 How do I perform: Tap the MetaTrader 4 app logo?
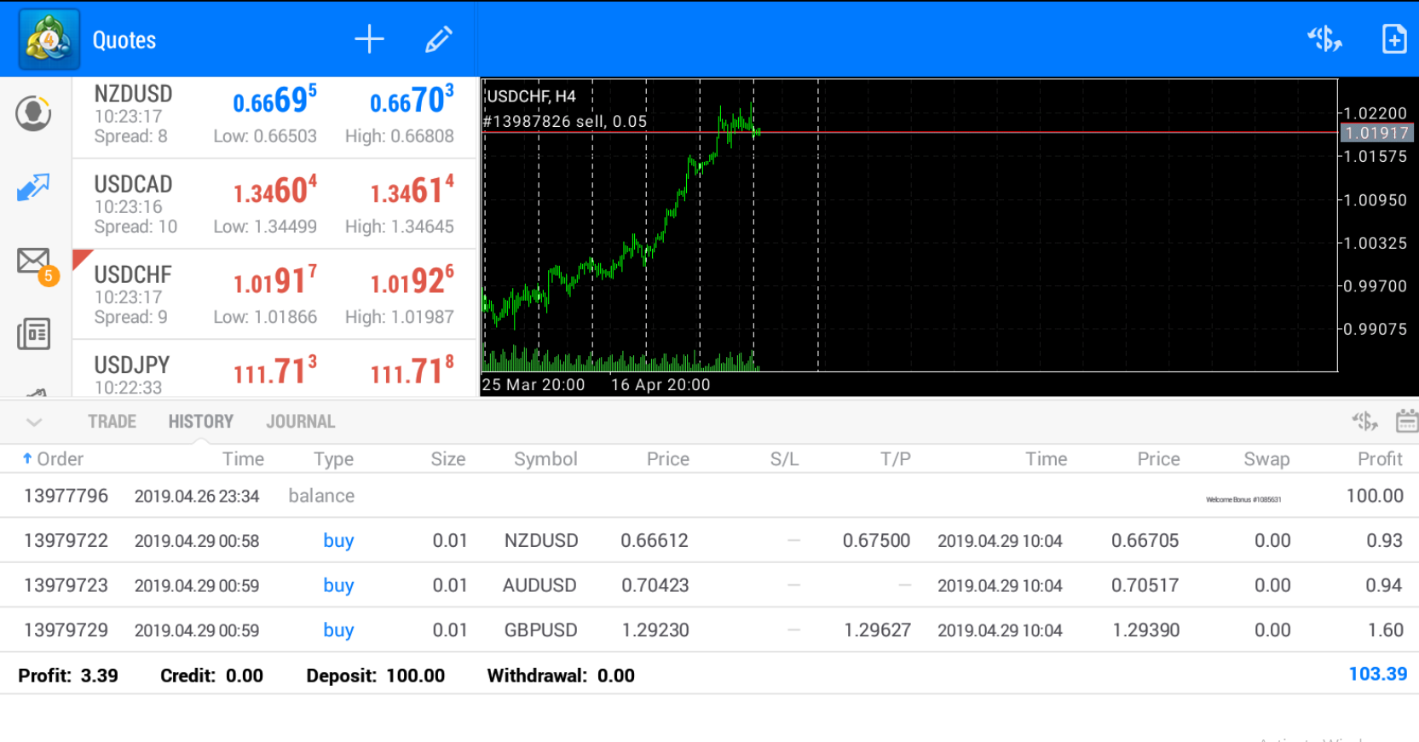click(49, 39)
